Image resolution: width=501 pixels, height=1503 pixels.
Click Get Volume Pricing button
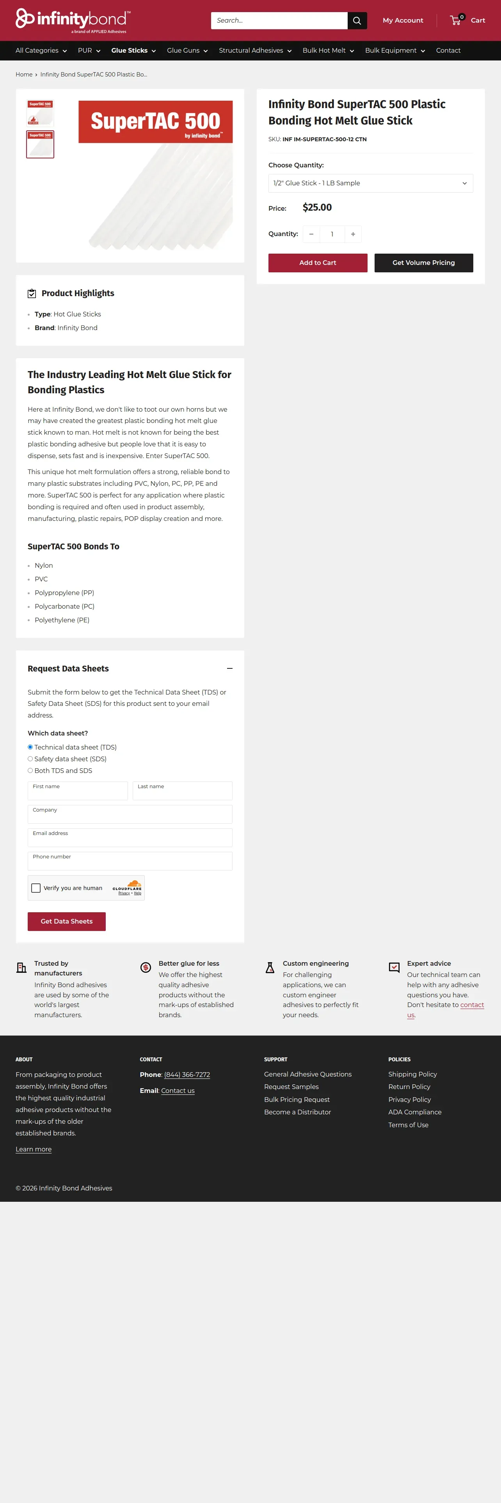(x=423, y=263)
